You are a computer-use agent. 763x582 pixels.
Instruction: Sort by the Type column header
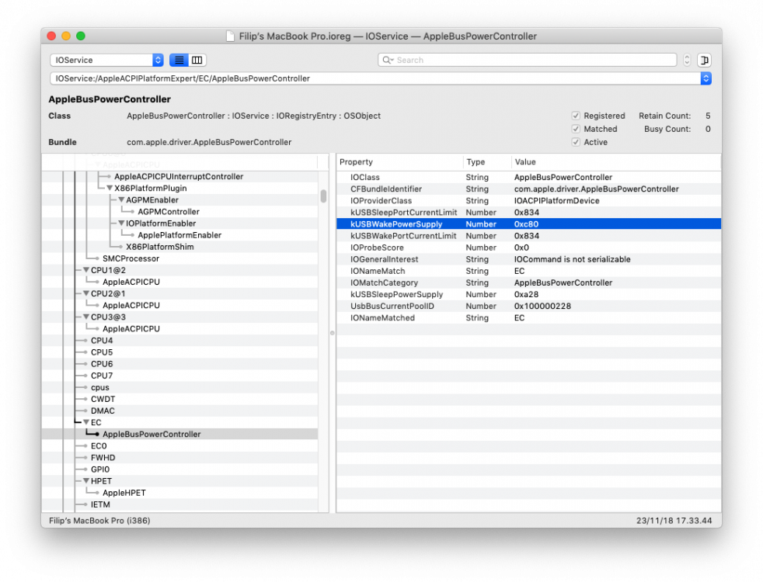[486, 161]
